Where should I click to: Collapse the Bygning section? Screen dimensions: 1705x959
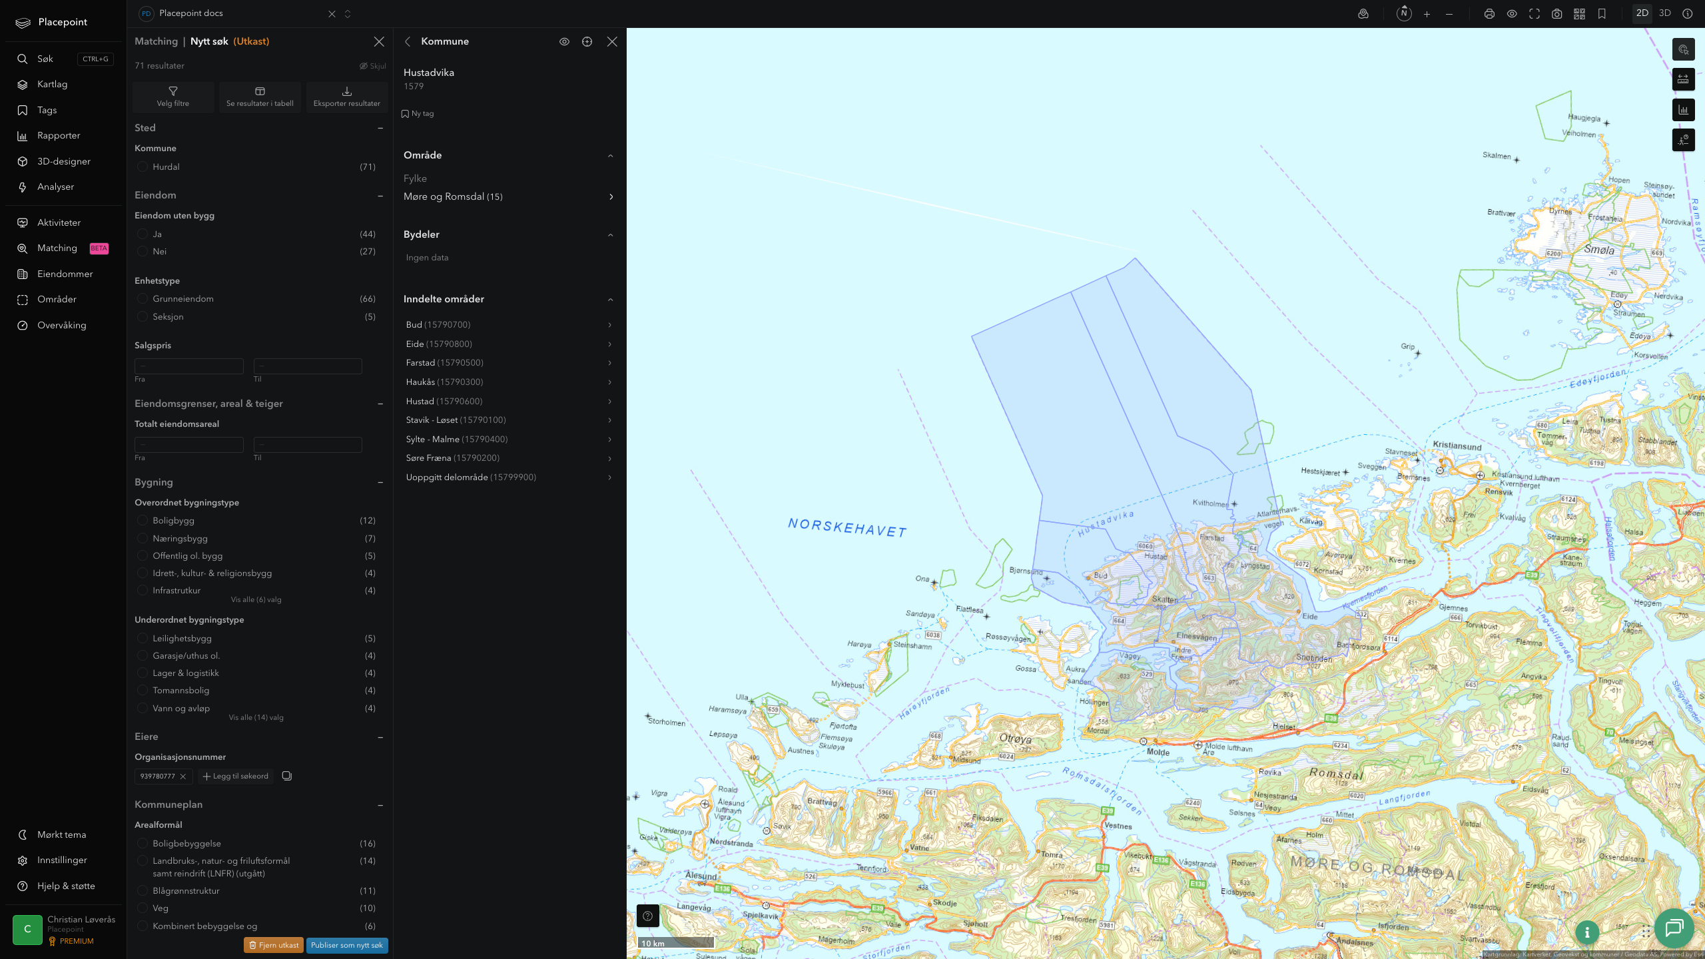[x=380, y=482]
